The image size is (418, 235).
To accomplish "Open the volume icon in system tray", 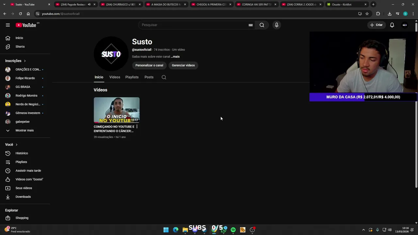I will 390,230.
